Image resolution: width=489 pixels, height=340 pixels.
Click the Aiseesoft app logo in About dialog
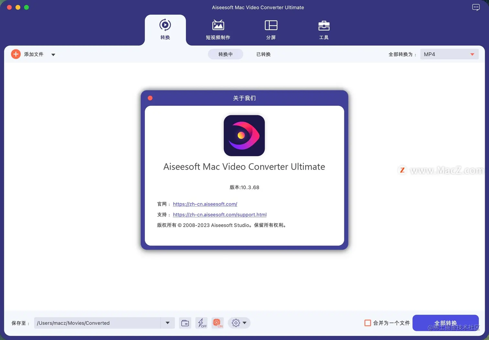[244, 136]
